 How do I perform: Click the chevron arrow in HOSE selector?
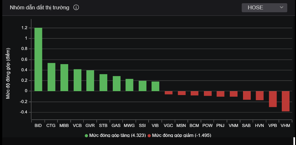coord(281,7)
